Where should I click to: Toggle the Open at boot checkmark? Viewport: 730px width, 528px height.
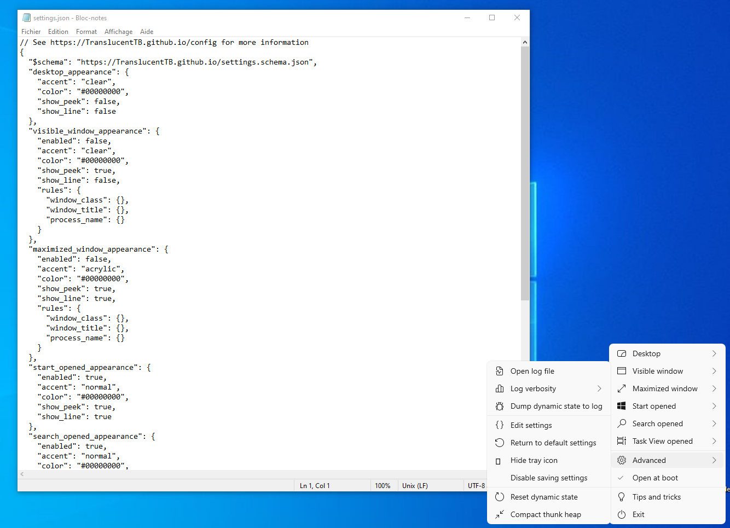pyautogui.click(x=621, y=478)
